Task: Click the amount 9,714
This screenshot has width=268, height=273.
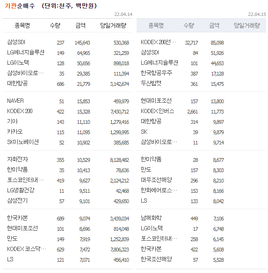Action: coord(218,143)
